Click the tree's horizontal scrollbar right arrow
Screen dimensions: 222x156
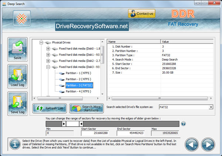click(98, 98)
